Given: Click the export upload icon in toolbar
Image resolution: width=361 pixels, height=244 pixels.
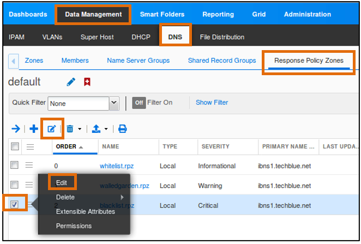Looking at the screenshot, I should [96, 129].
